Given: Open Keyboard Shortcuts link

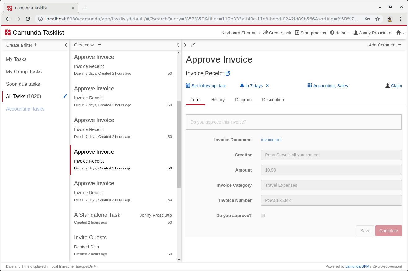Looking at the screenshot, I should coord(240,33).
